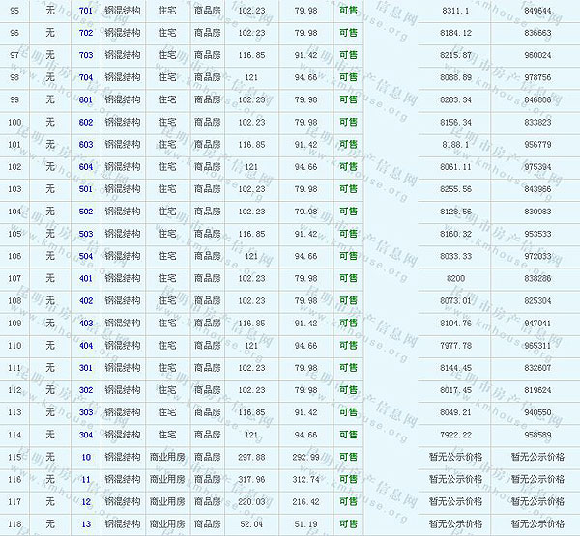Select room 604 link
This screenshot has width=580, height=536.
click(x=86, y=166)
